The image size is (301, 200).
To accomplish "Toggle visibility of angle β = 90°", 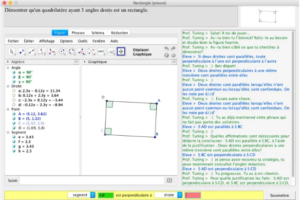I will tap(14, 77).
